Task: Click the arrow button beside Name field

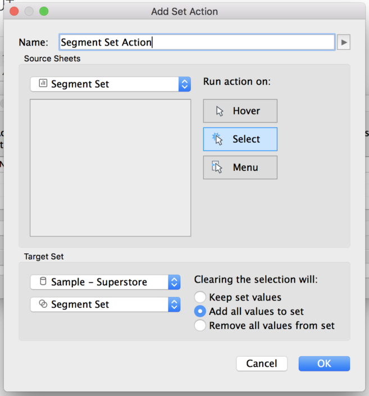Action: click(x=344, y=42)
